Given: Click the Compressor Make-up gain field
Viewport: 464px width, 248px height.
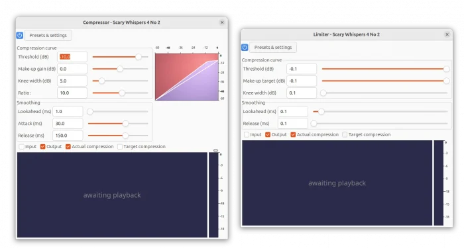Looking at the screenshot, I should (x=72, y=69).
